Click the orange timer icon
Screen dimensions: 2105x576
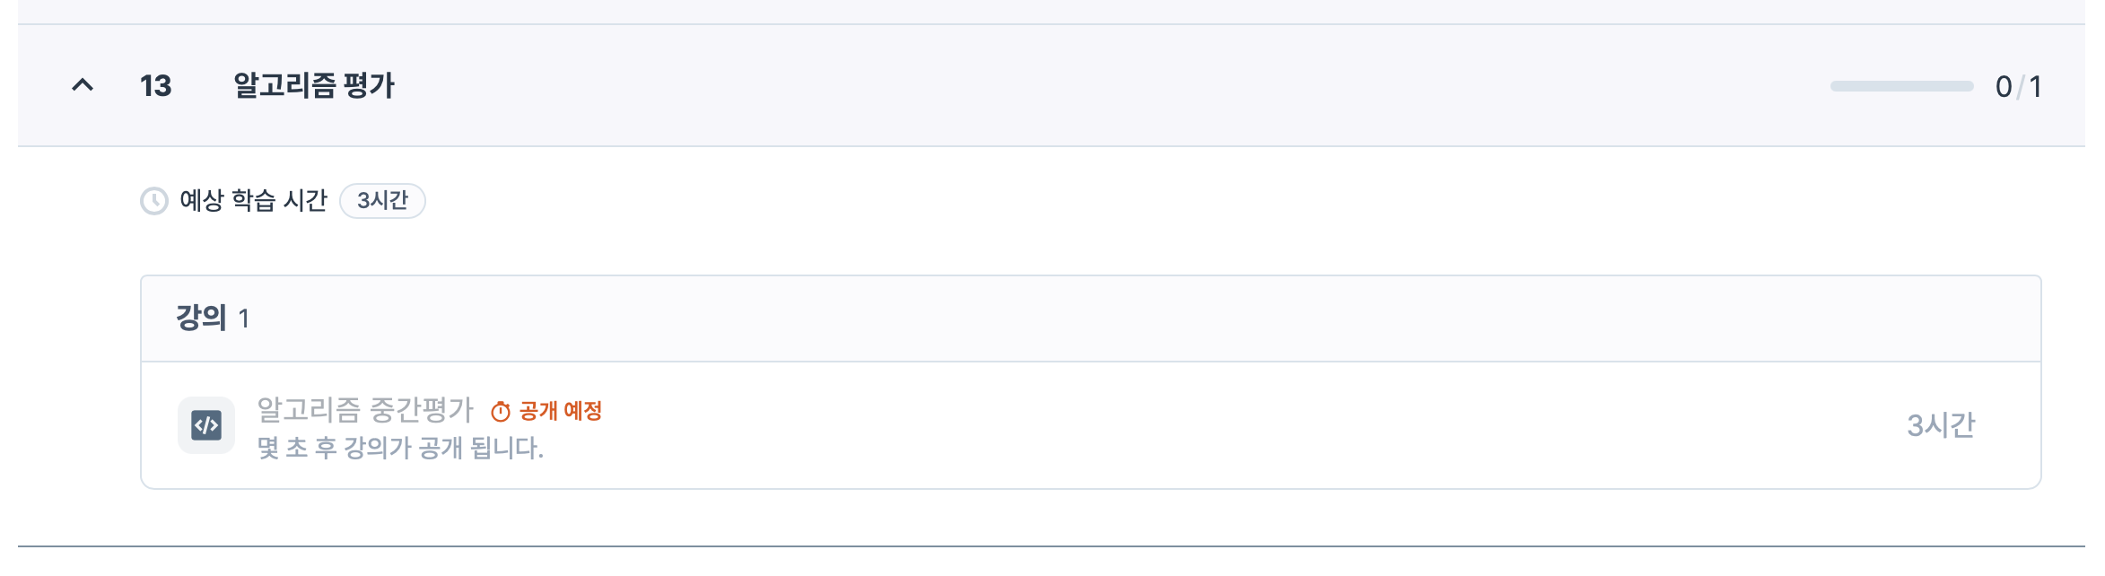tap(501, 412)
